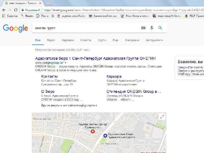204x153 pixels.
Task: Open the Ещё more options menu
Action: (x=115, y=40)
